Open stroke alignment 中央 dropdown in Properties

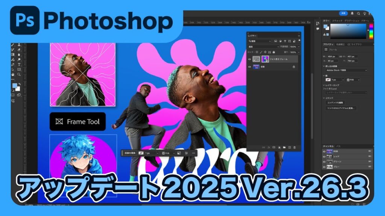point(353,80)
